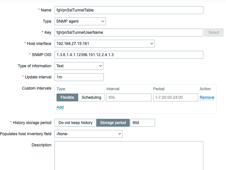The height and width of the screenshot is (170, 226).
Task: Click the Remove link for custom interval
Action: pyautogui.click(x=207, y=97)
